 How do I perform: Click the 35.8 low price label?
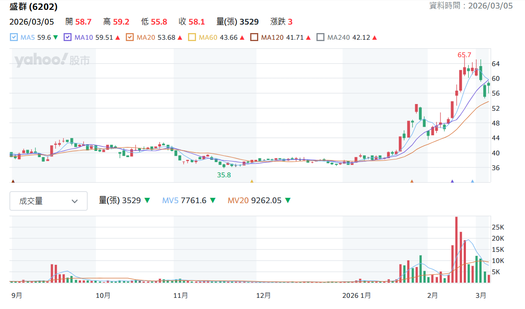coord(224,175)
